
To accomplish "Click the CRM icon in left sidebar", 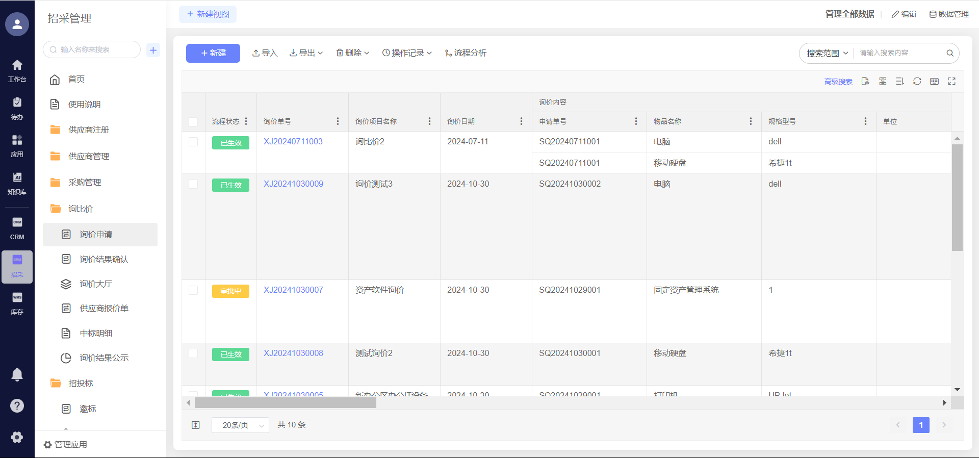I will click(17, 228).
